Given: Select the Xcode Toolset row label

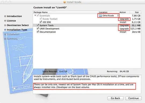Looking at the screenshot, I should (x=50, y=19).
